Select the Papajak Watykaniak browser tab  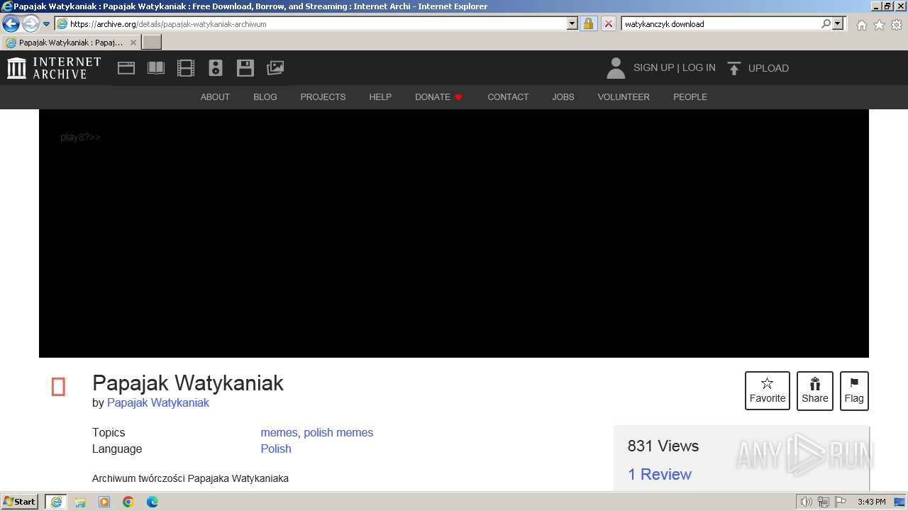pyautogui.click(x=71, y=43)
